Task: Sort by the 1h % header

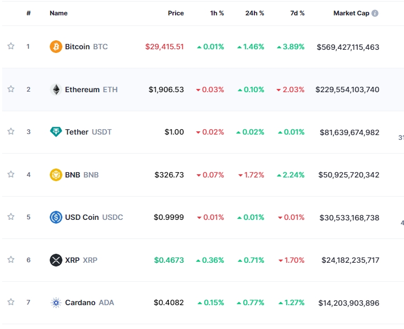Action: coord(217,13)
